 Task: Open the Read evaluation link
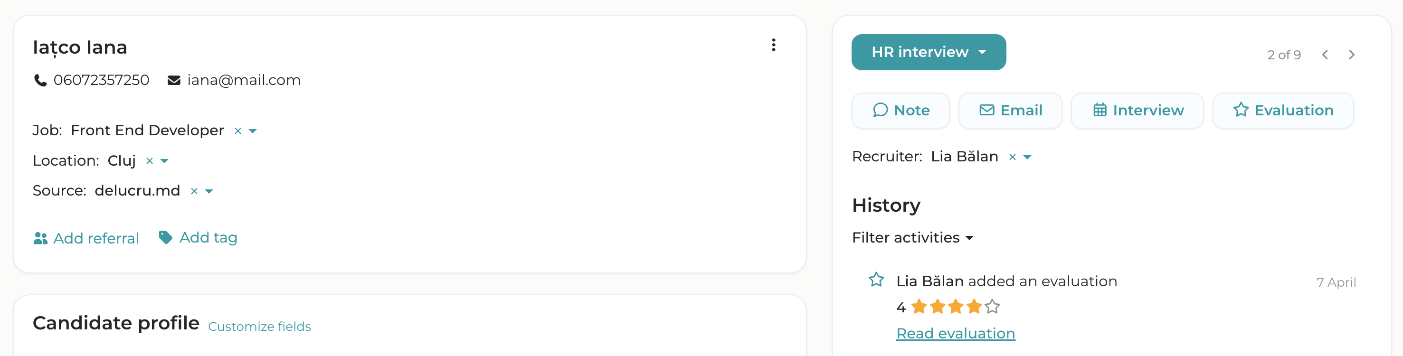click(956, 334)
